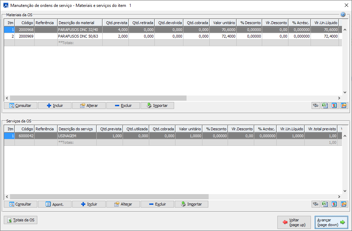Open Totais da OS
352x231 pixels.
(x=21, y=220)
